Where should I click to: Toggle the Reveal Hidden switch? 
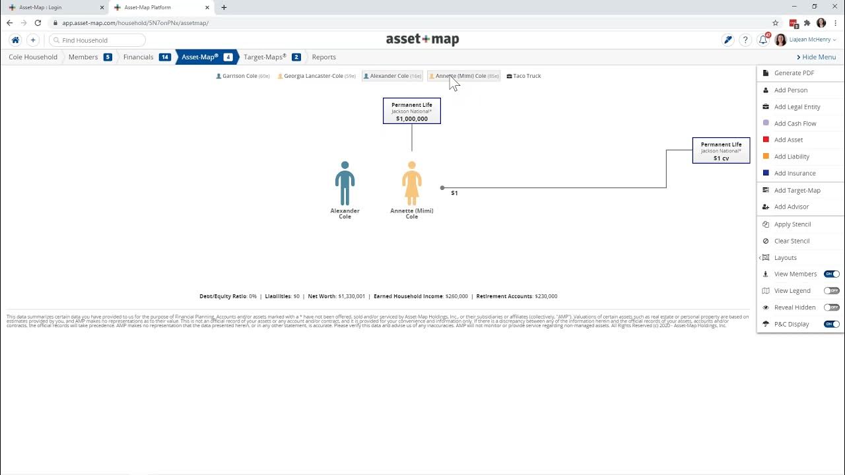[832, 307]
